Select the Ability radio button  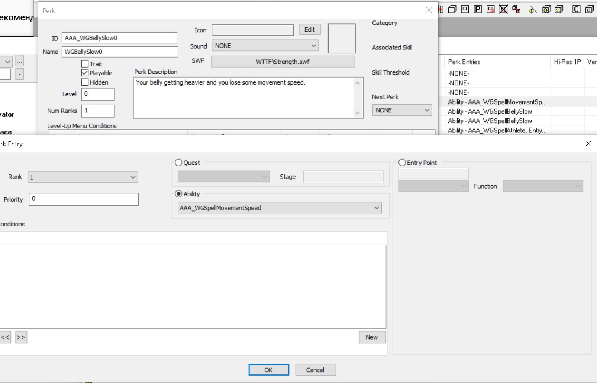178,194
